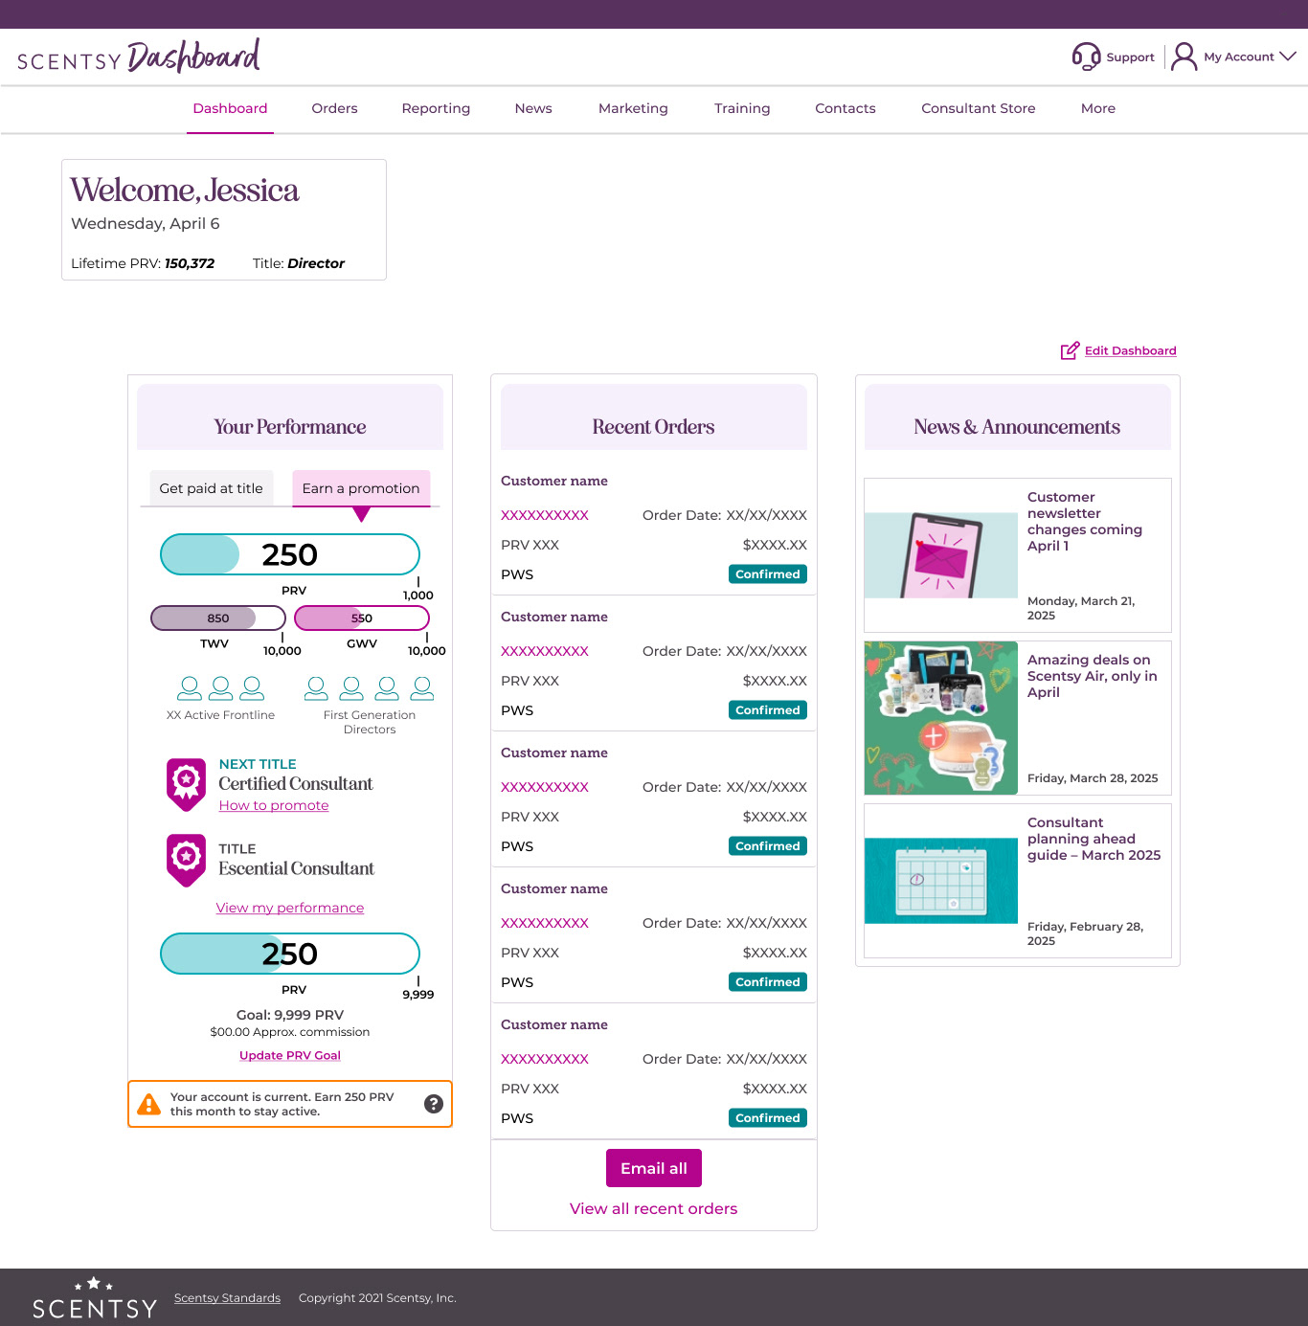Click 'Goal: 9,999 PRV' text
1308x1326 pixels.
pos(290,1015)
